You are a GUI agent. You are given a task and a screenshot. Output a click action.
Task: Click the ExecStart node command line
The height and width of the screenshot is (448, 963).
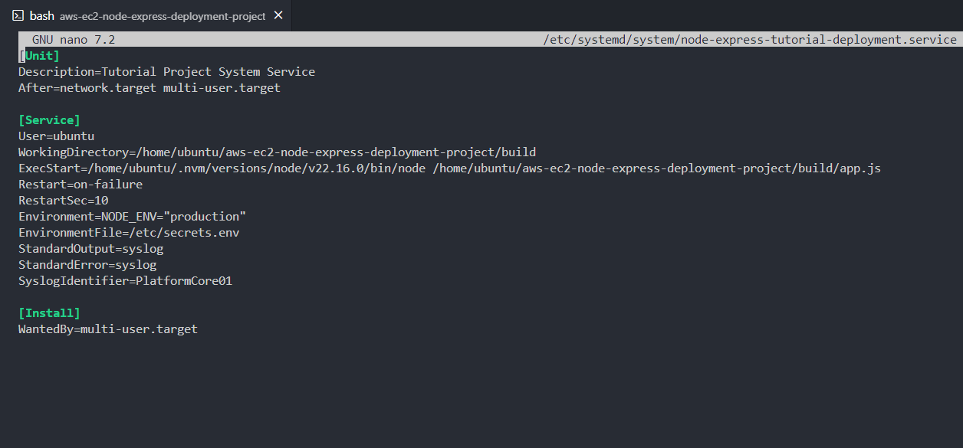click(449, 168)
